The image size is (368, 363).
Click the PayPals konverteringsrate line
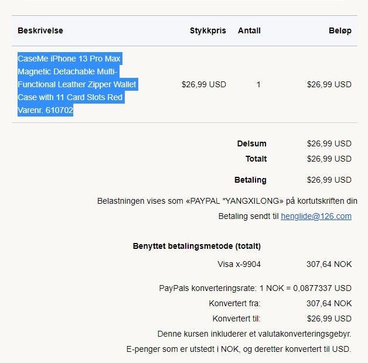tap(255, 288)
